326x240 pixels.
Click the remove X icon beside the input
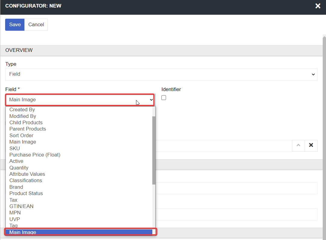click(x=311, y=145)
